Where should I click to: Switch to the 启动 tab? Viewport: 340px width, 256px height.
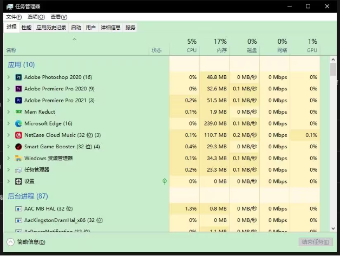pyautogui.click(x=76, y=28)
